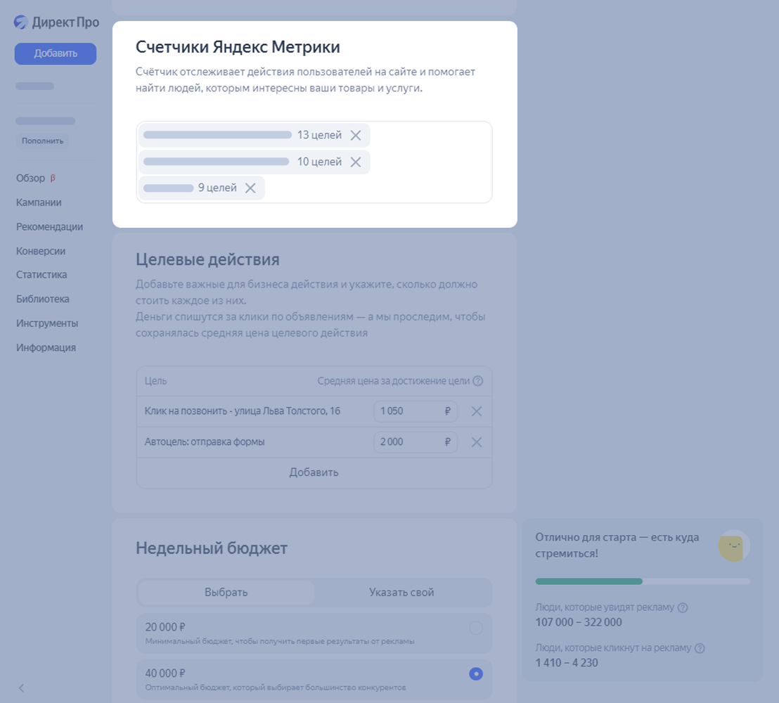This screenshot has width=779, height=703.
Task: Click the Директ Про logo icon
Action: click(x=20, y=22)
